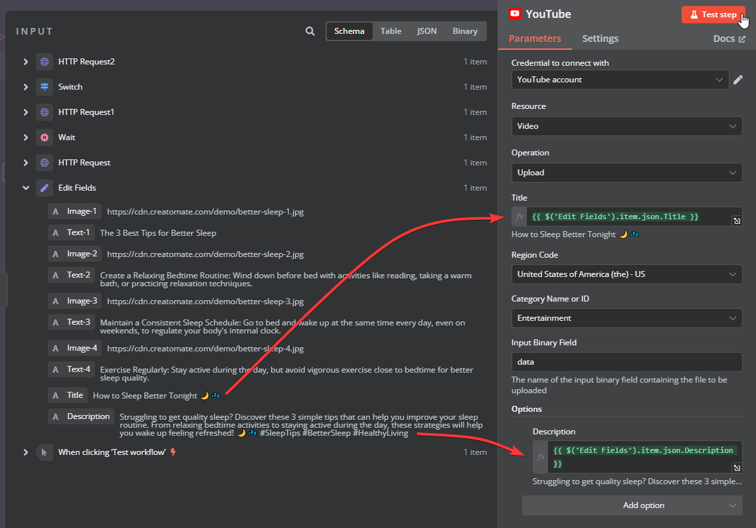Viewport: 756px width, 528px height.
Task: Click the string type icon for Text-3
Action: click(55, 322)
